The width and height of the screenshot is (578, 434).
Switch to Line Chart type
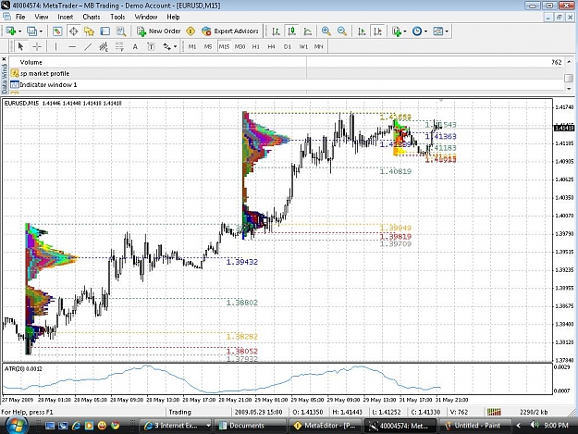(308, 31)
